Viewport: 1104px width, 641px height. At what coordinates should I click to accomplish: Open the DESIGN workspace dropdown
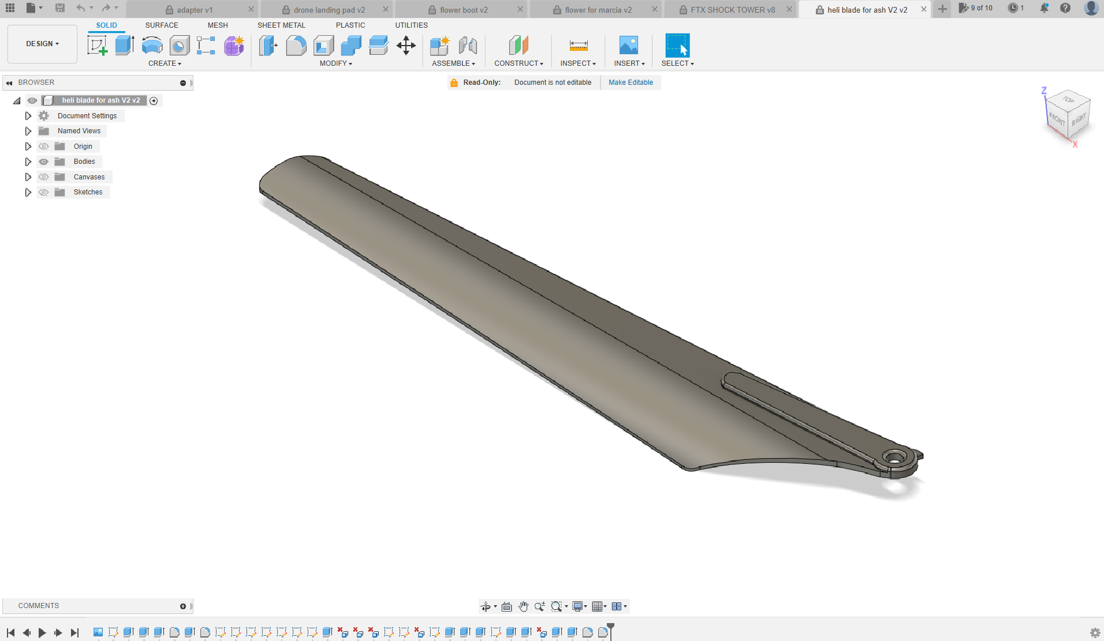click(x=42, y=44)
